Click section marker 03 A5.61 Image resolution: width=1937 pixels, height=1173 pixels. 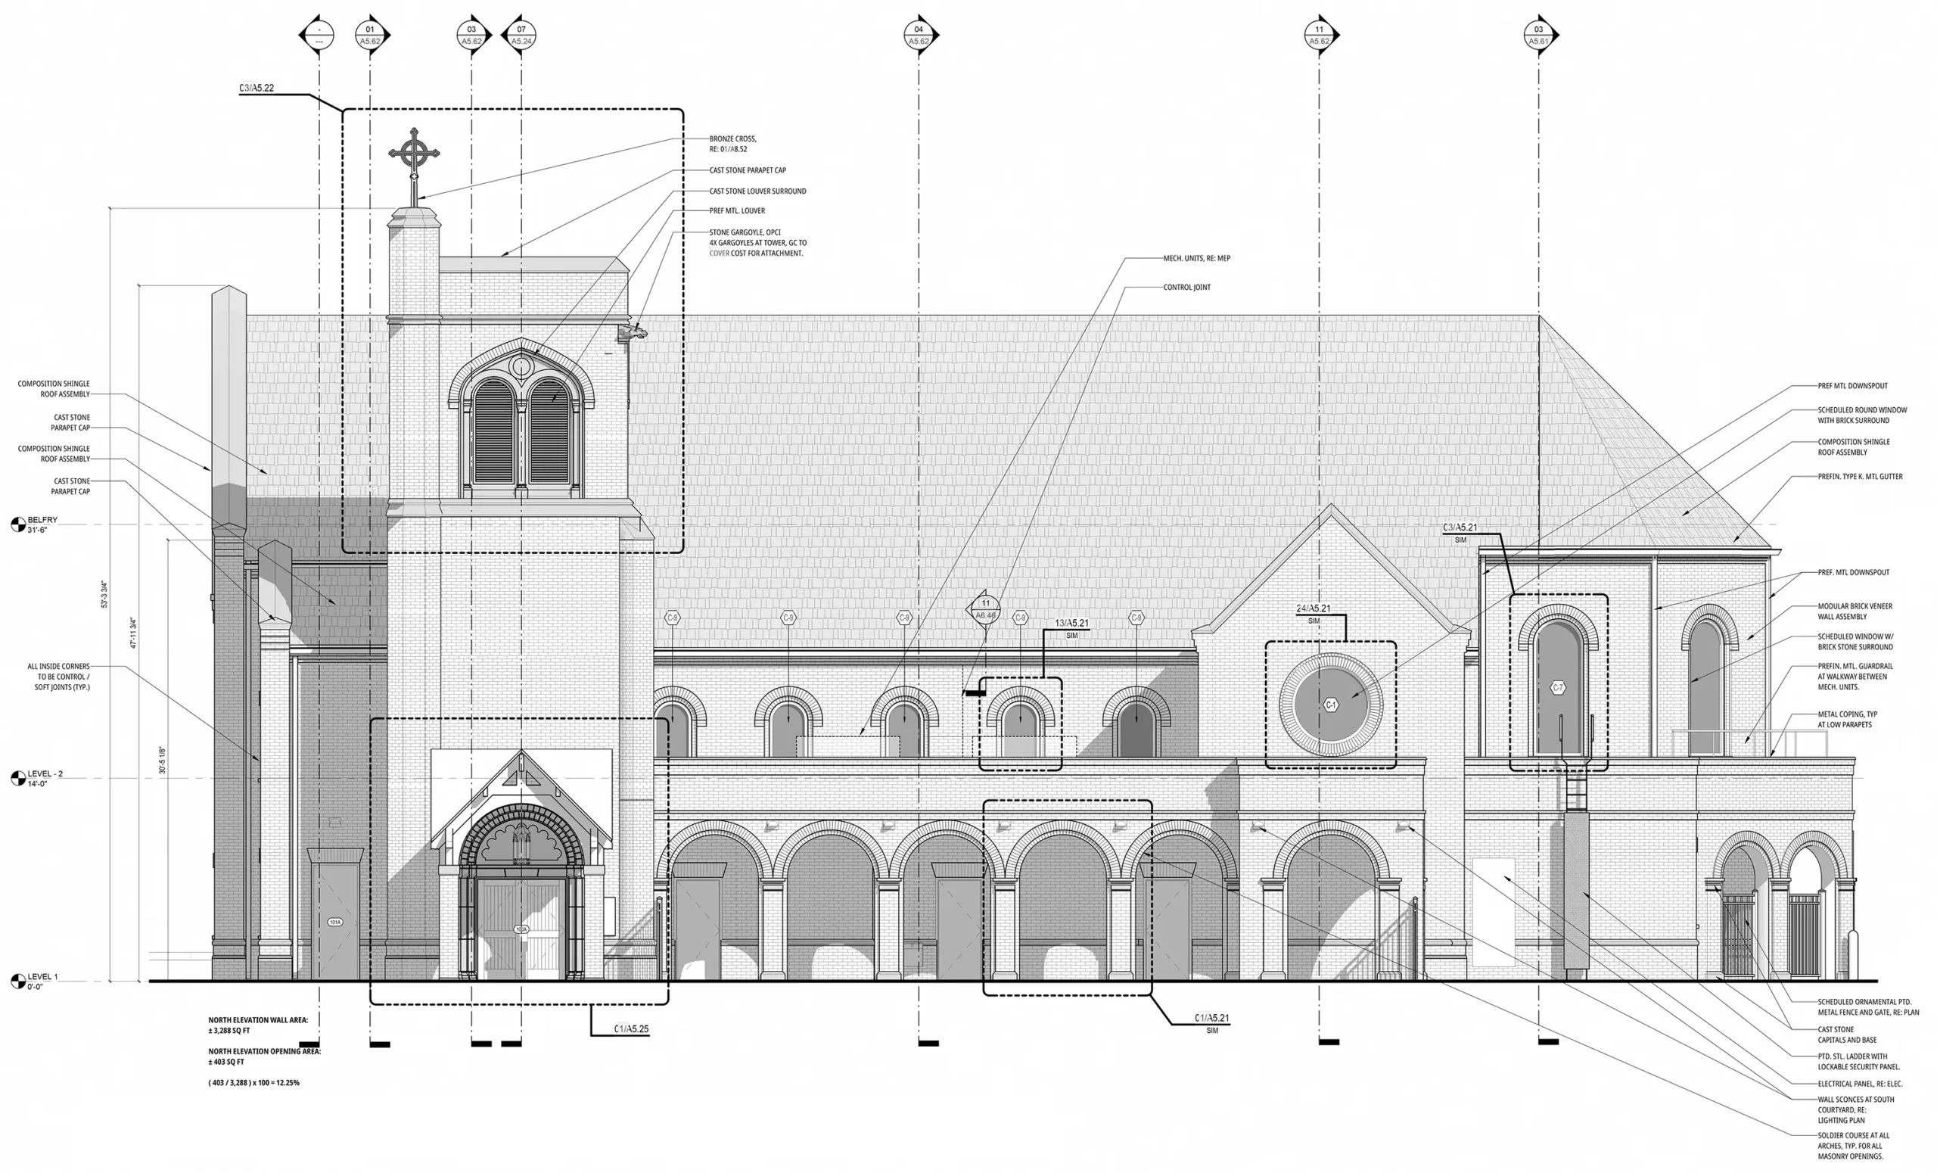1539,36
